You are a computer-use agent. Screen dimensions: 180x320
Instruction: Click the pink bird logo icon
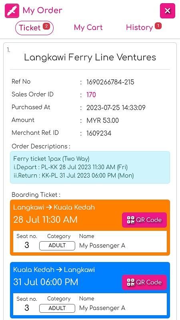coord(12,11)
